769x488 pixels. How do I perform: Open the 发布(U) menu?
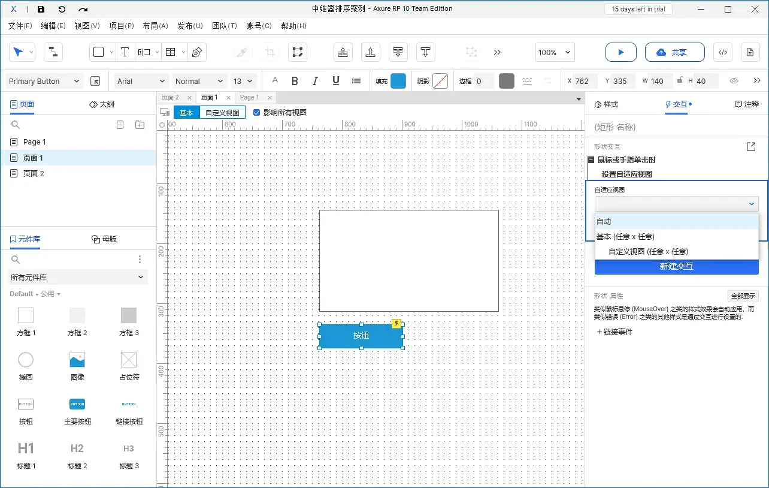pyautogui.click(x=189, y=26)
